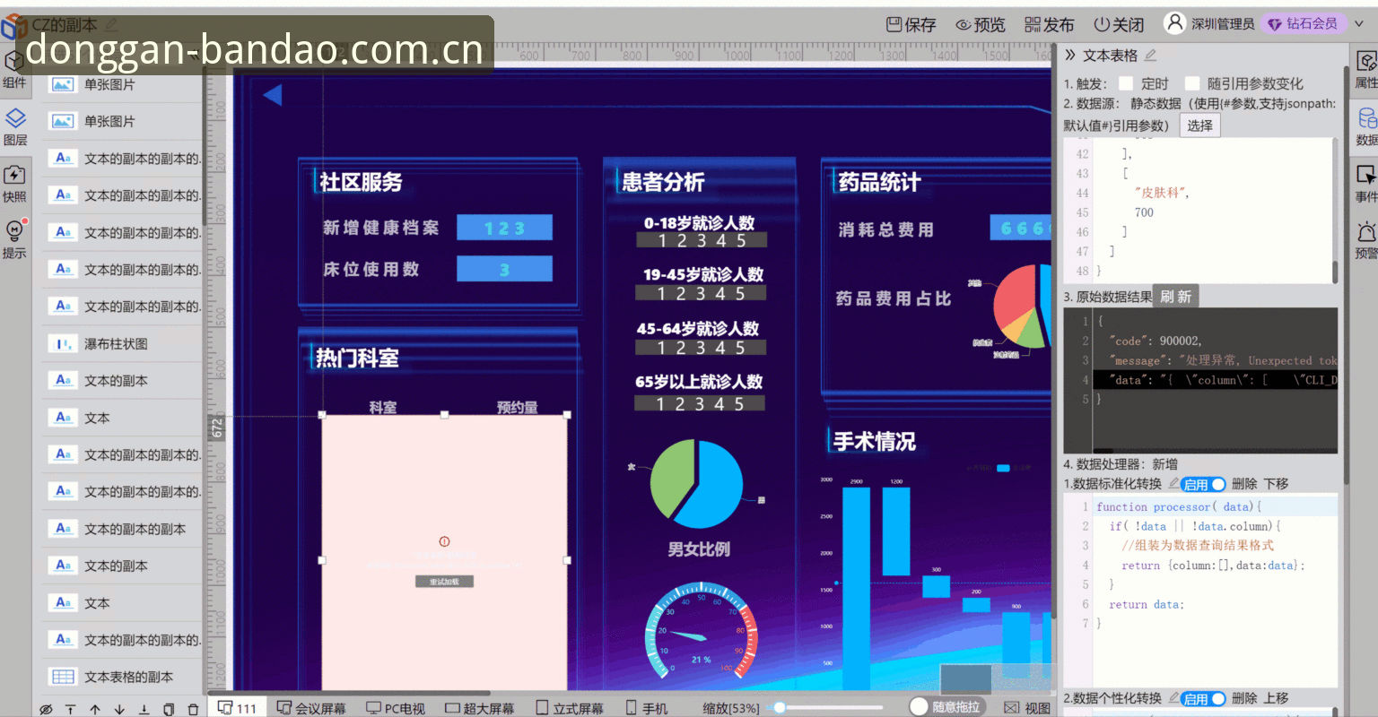Collapse the right panel with double-chevron icon

(1070, 55)
